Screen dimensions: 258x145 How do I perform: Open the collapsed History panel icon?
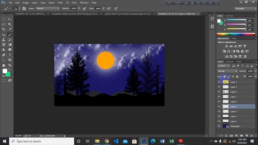pos(212,19)
